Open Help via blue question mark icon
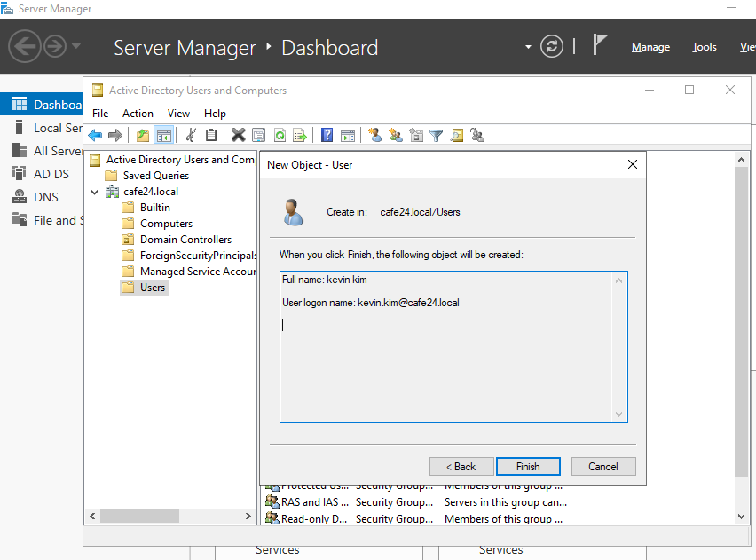756x560 pixels. 327,135
